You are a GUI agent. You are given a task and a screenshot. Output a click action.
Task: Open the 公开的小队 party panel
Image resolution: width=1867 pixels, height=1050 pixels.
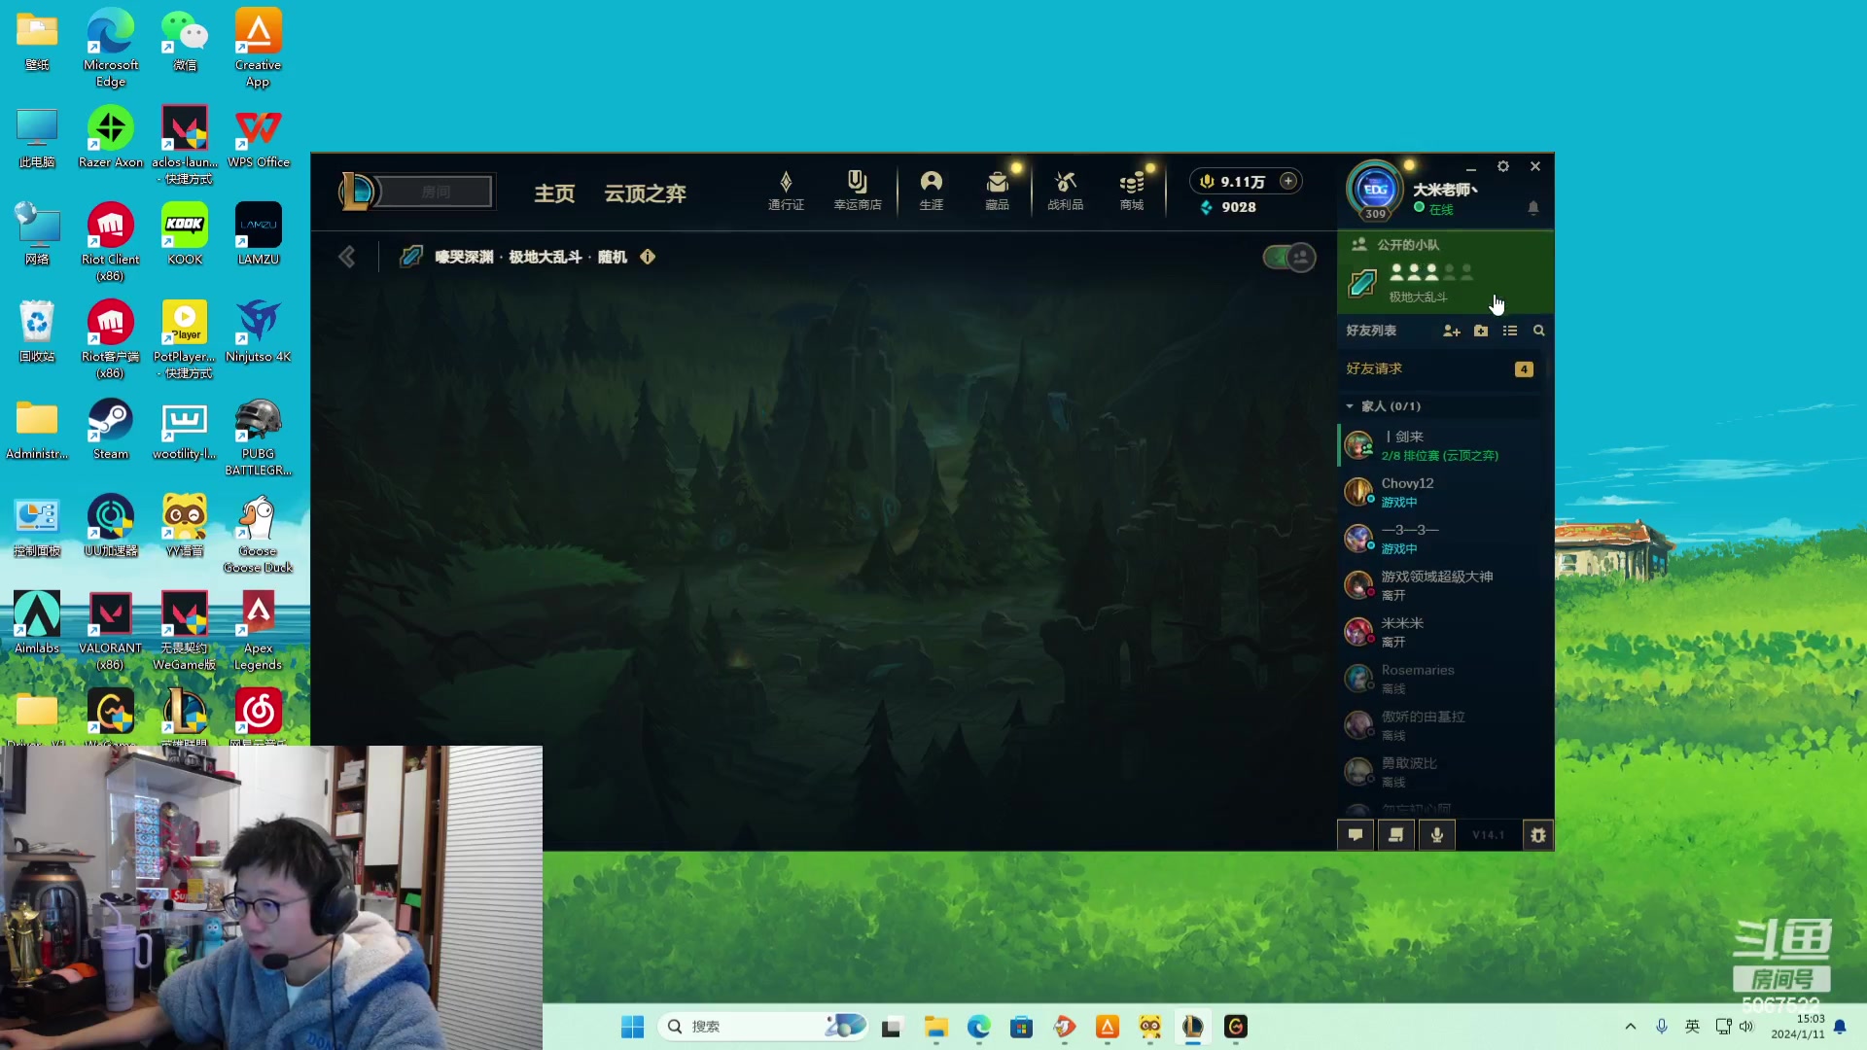1445,271
